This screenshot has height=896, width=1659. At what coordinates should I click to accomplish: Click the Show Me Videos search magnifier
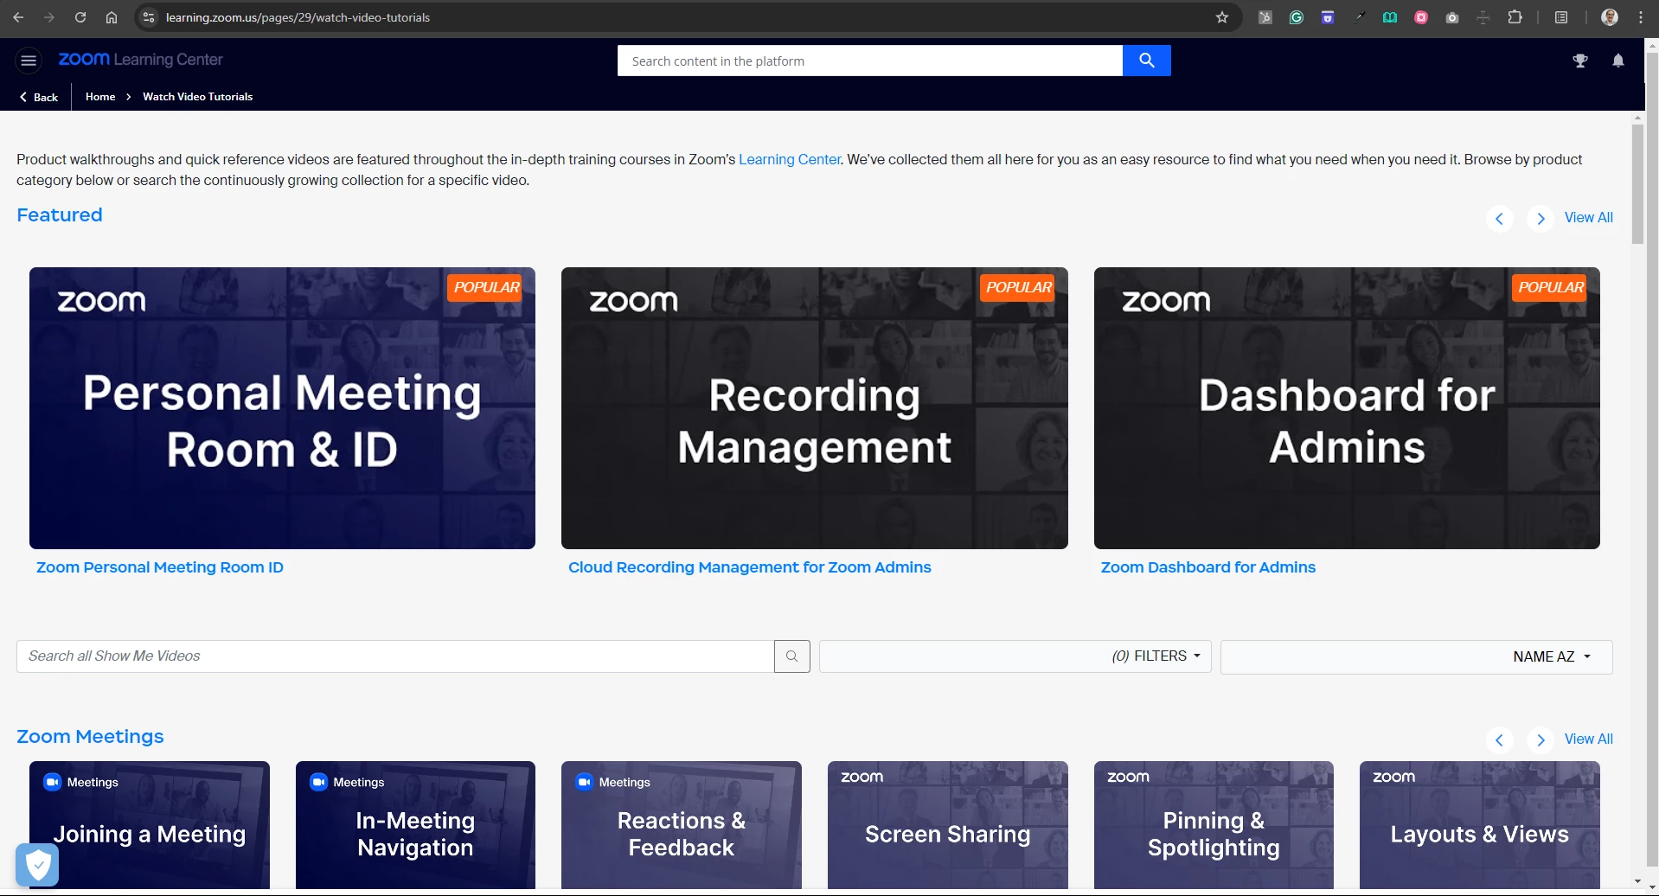[791, 656]
